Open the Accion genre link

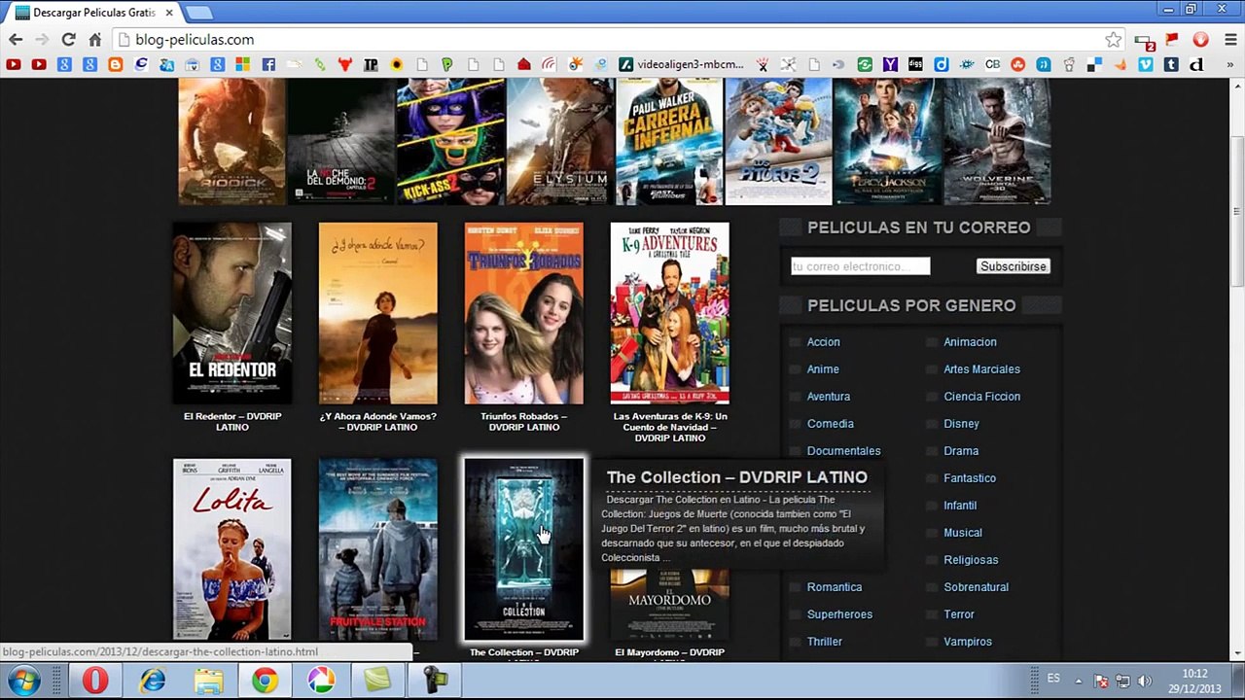[823, 342]
